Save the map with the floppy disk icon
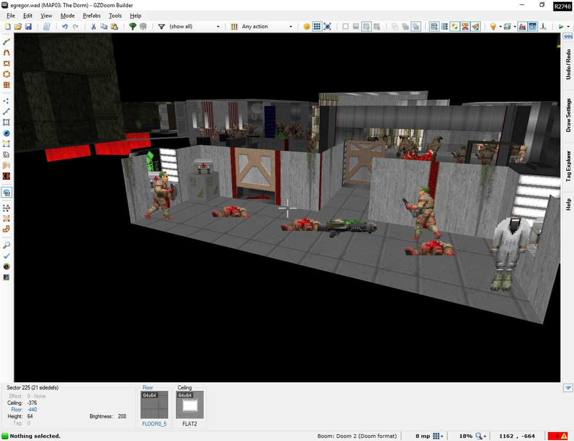Screen dimensions: 574x441 tap(28, 26)
